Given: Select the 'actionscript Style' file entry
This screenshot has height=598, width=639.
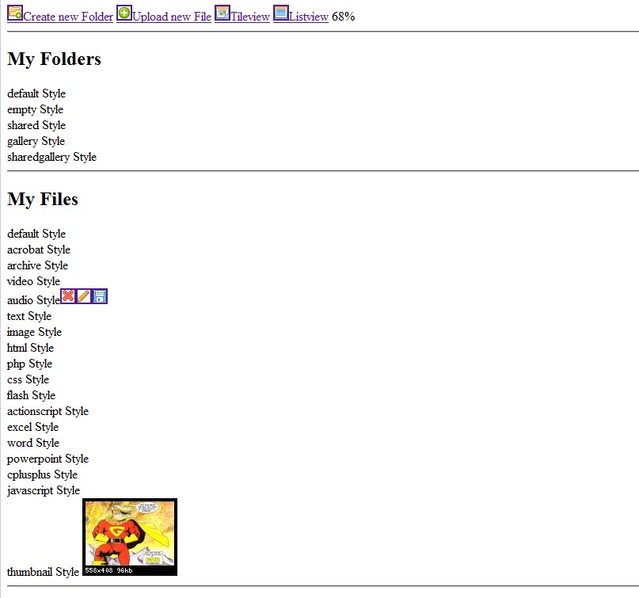Looking at the screenshot, I should [x=48, y=411].
